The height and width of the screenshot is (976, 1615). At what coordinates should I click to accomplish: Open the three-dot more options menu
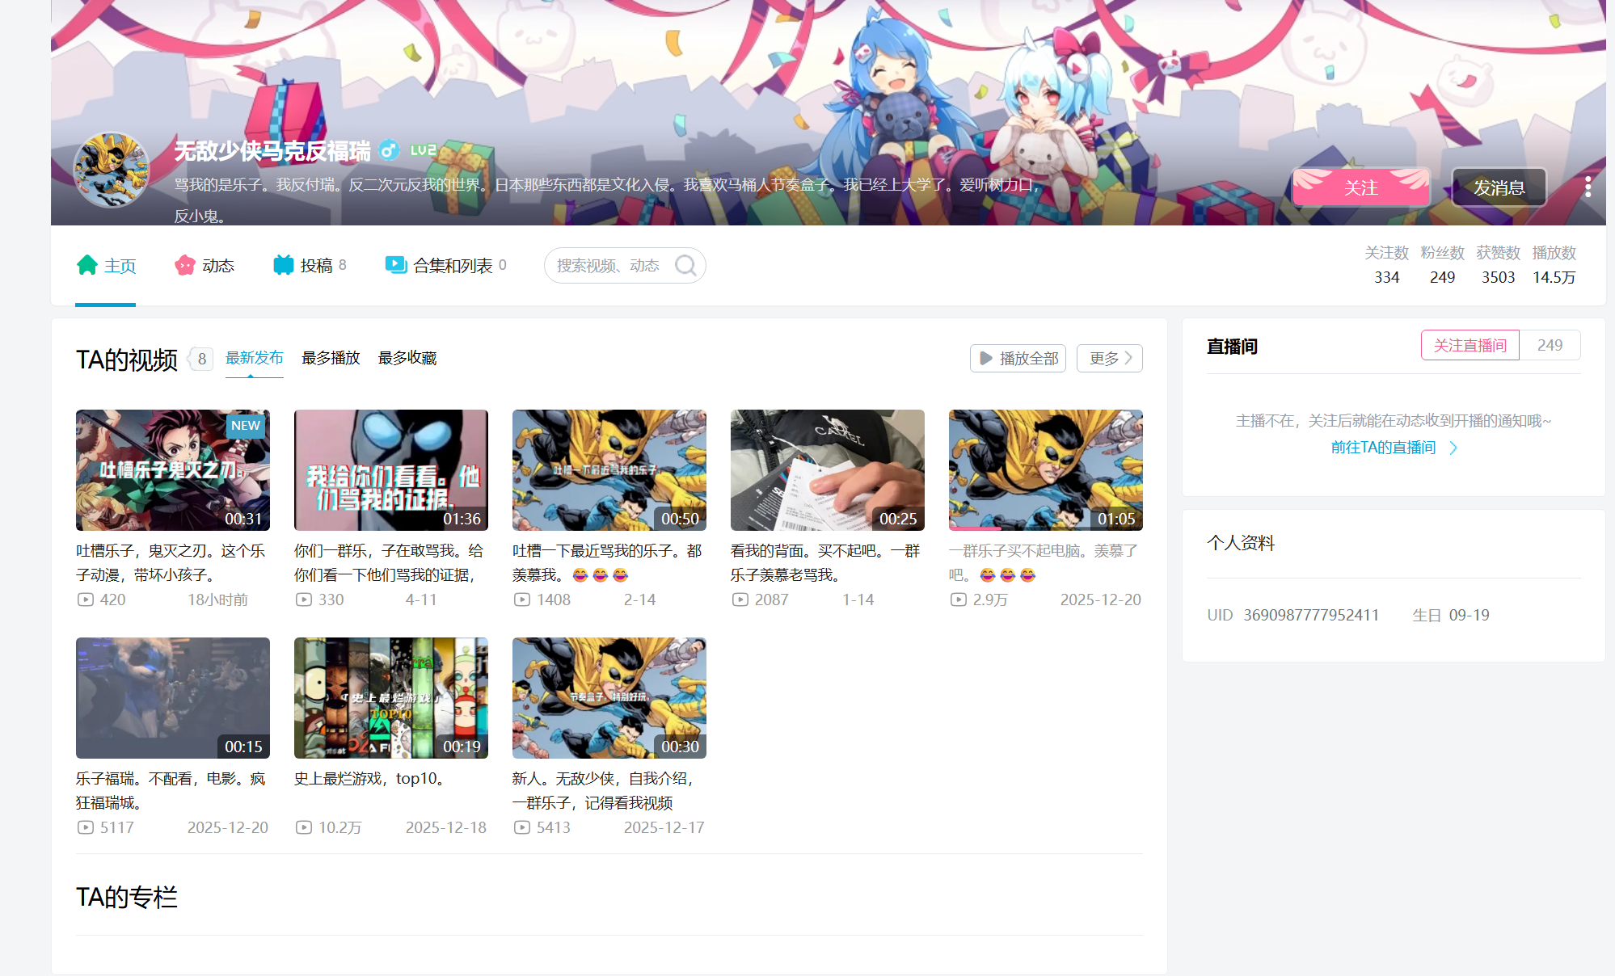(1588, 187)
